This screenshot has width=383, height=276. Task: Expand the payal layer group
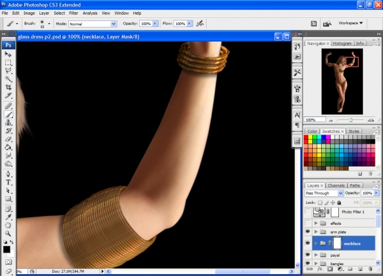(x=316, y=255)
